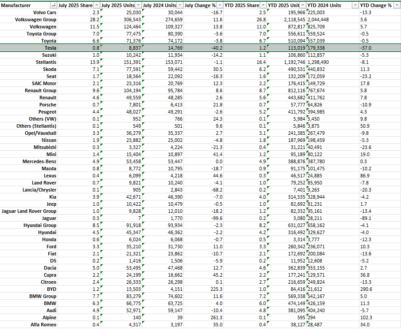401x329 pixels.
Task: Select the Stellantis manufacturer cell
Action: 29,62
